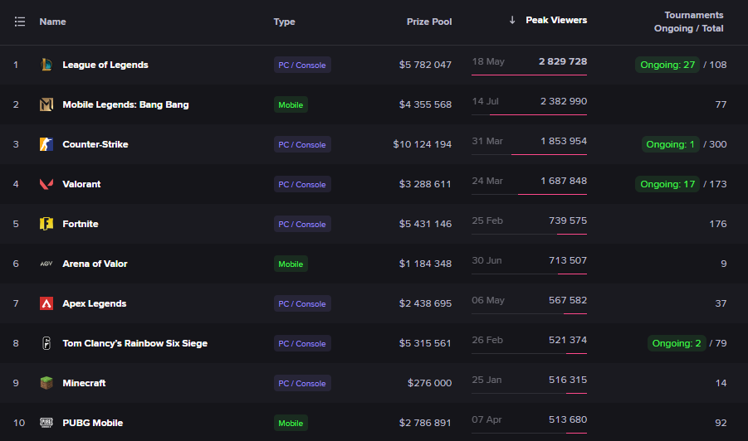748x441 pixels.
Task: Sort table by Type column
Action: pos(284,22)
